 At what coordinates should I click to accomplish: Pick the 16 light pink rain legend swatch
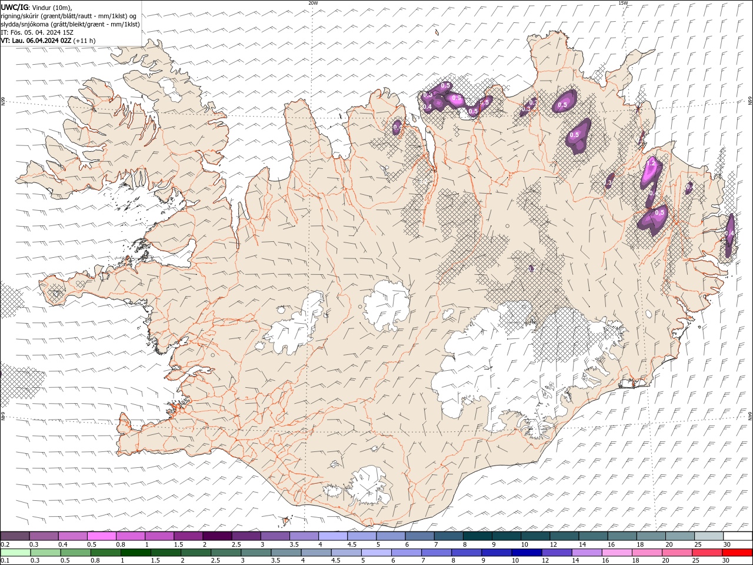pyautogui.click(x=617, y=553)
